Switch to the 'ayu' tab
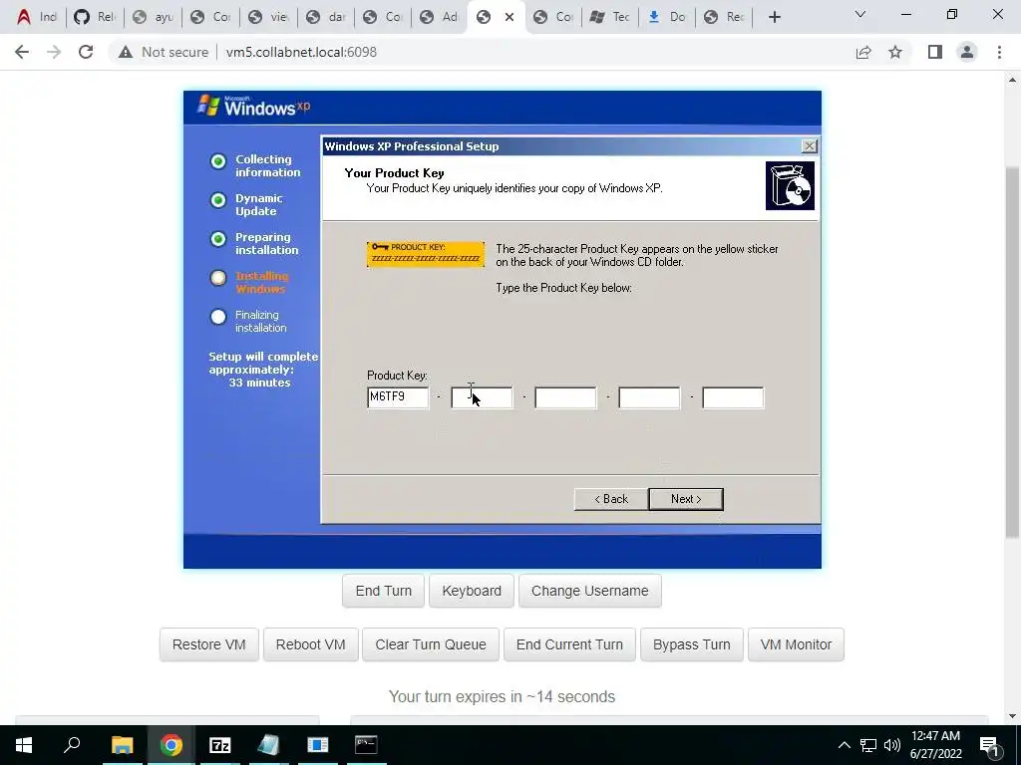The width and height of the screenshot is (1021, 765). [153, 17]
